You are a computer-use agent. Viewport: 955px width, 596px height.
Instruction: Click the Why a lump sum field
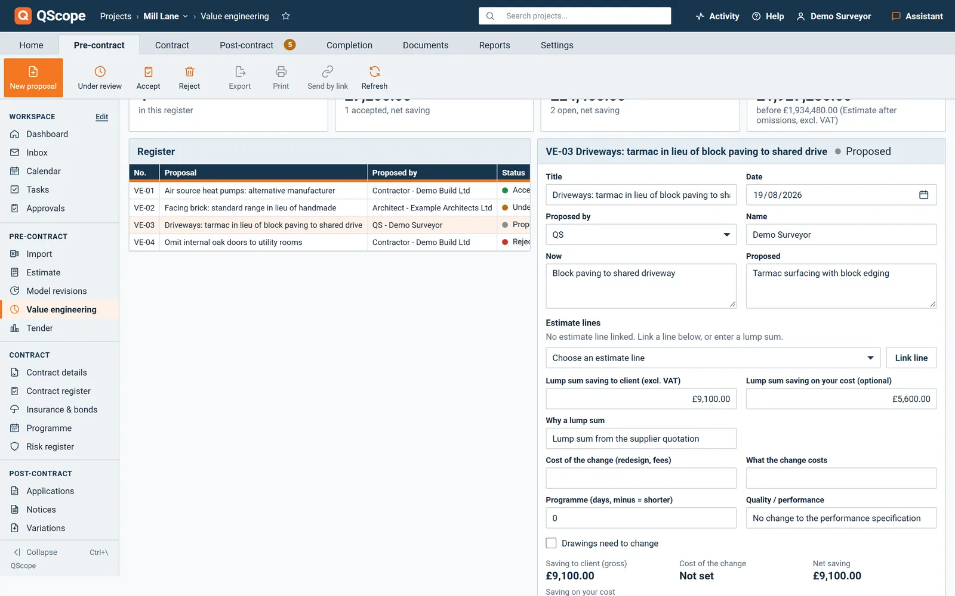pyautogui.click(x=640, y=439)
